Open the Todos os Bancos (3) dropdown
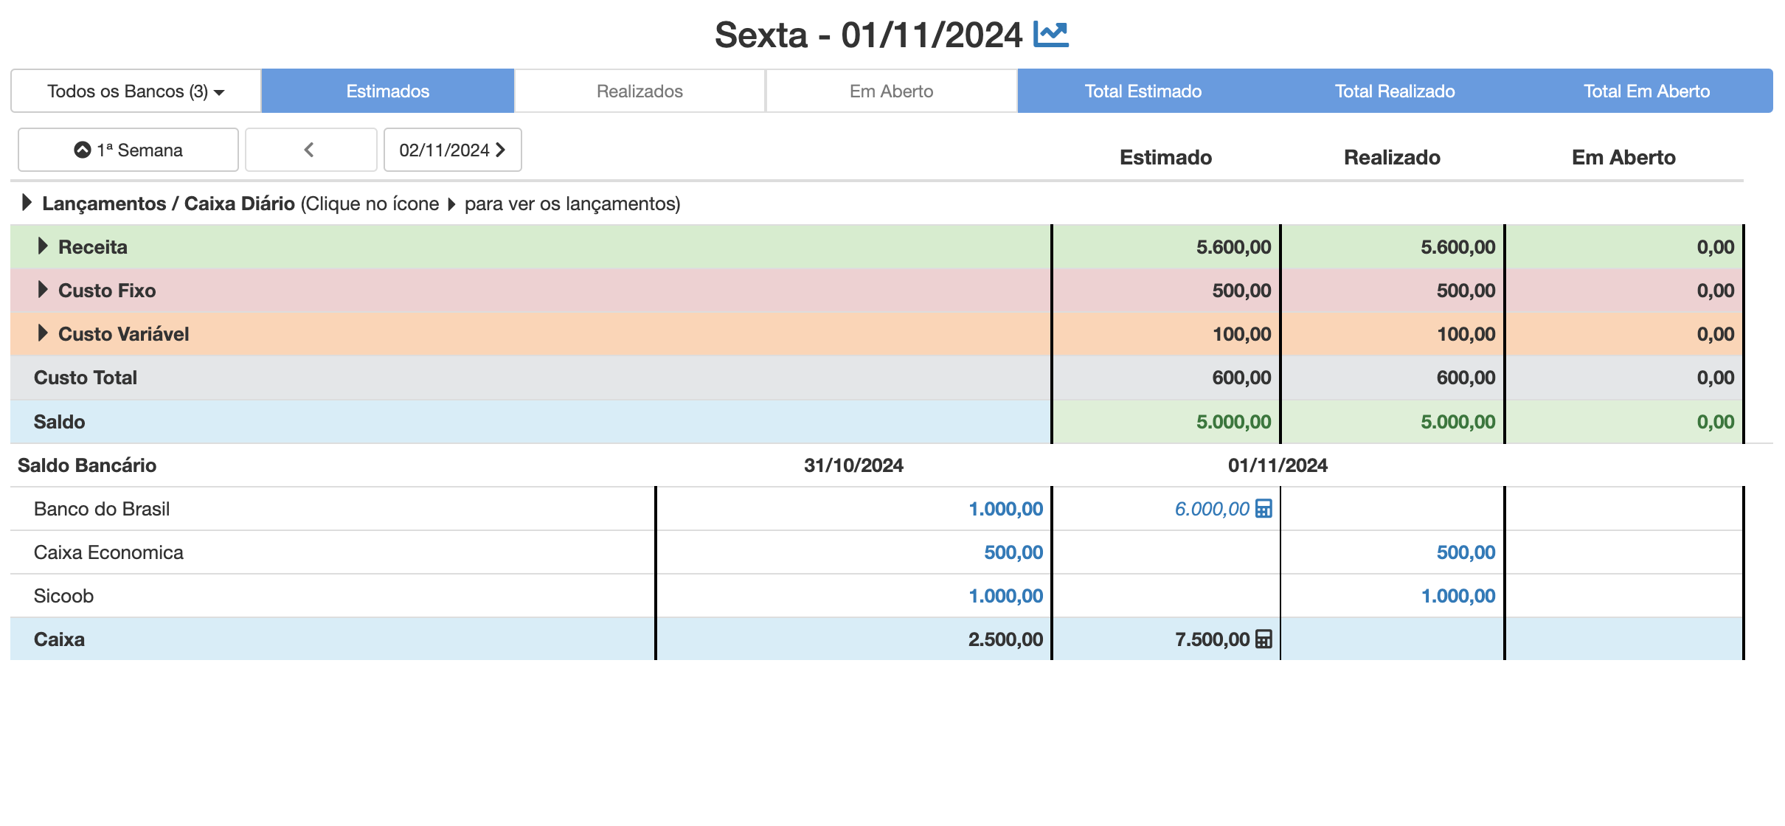This screenshot has width=1785, height=826. tap(136, 91)
